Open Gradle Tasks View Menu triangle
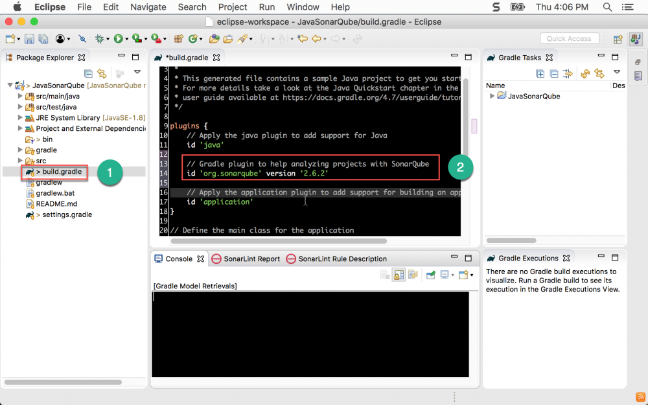The height and width of the screenshot is (405, 648). point(617,72)
